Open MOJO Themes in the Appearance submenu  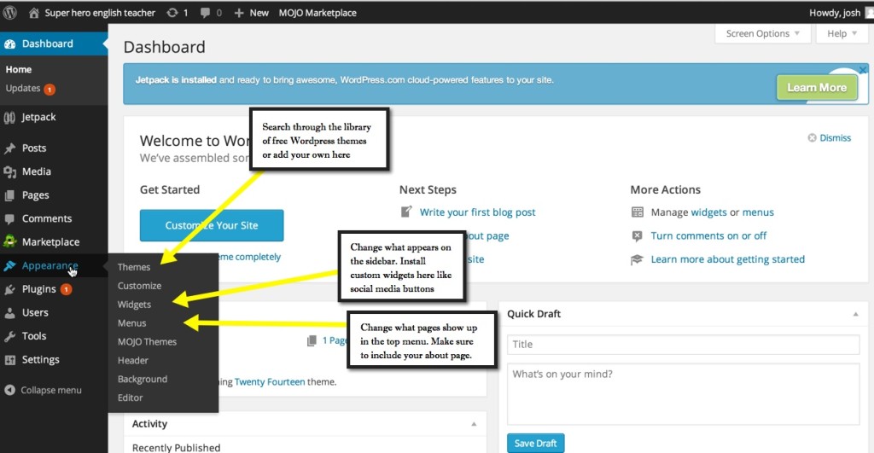point(147,341)
